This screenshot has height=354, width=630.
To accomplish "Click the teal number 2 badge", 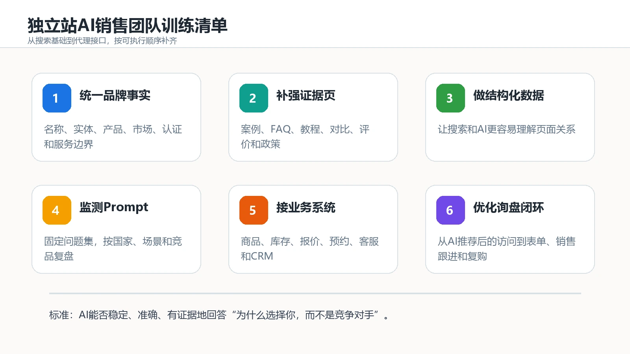I will coord(254,98).
